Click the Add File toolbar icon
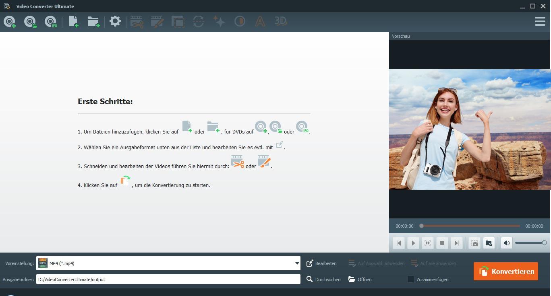The image size is (551, 296). (x=73, y=22)
